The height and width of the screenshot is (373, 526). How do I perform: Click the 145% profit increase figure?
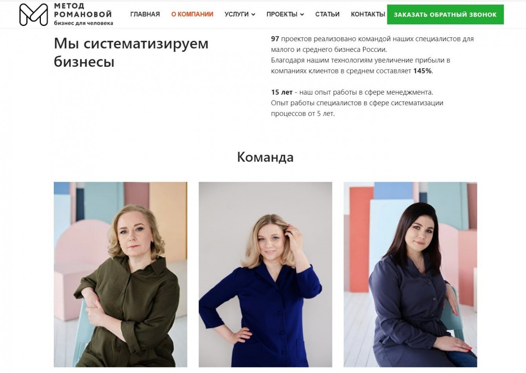click(x=422, y=71)
